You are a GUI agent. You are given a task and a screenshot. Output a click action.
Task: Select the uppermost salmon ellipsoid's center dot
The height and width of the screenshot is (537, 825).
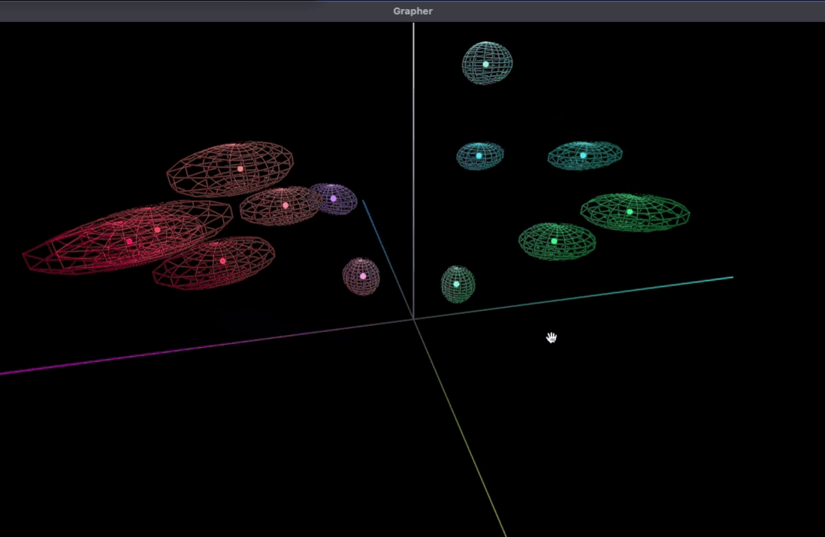[x=240, y=169]
